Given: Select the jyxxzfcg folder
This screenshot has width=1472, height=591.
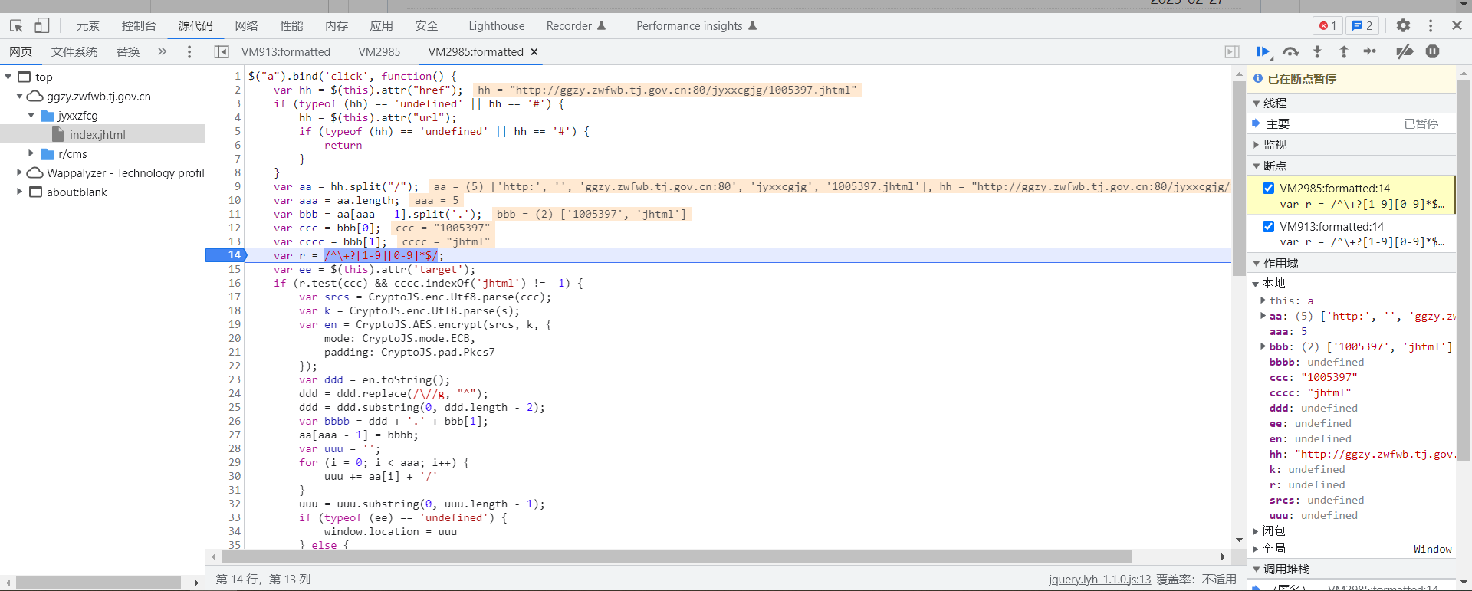Looking at the screenshot, I should point(77,116).
